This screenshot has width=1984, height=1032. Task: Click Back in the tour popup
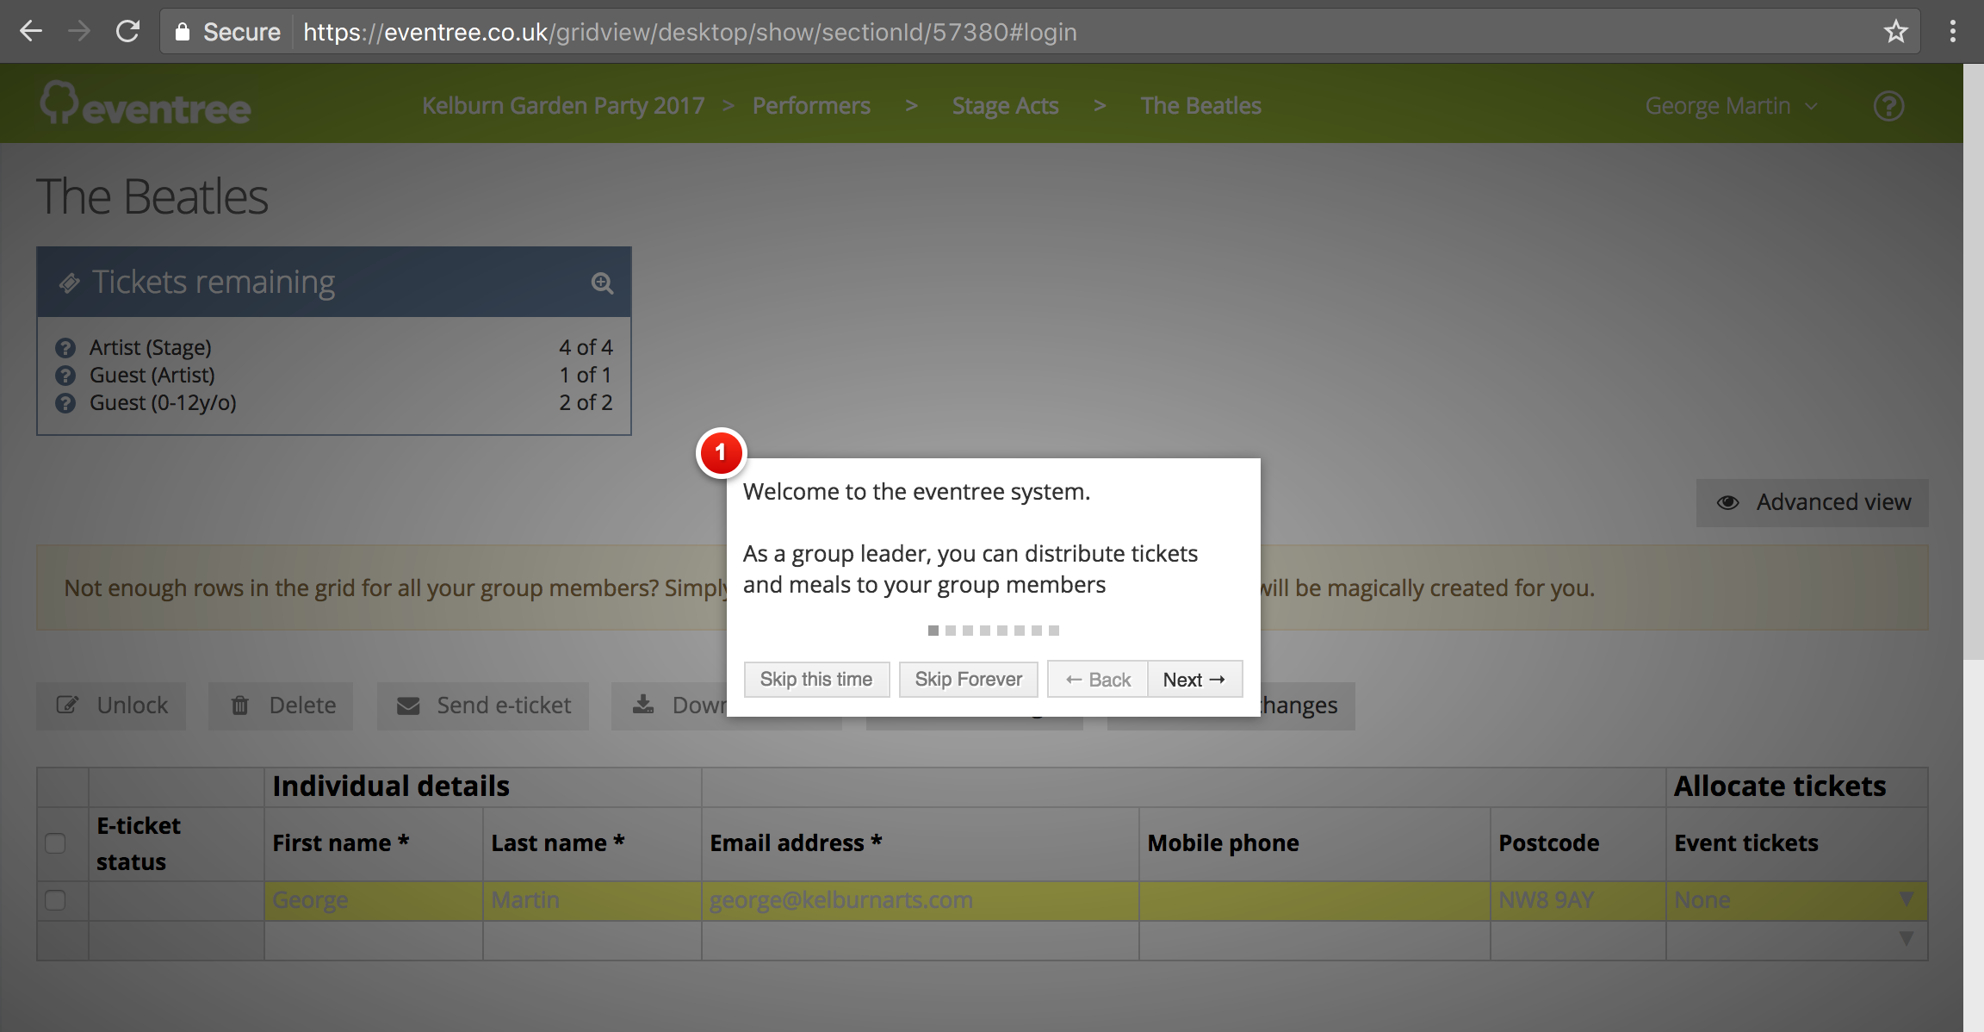(1098, 680)
